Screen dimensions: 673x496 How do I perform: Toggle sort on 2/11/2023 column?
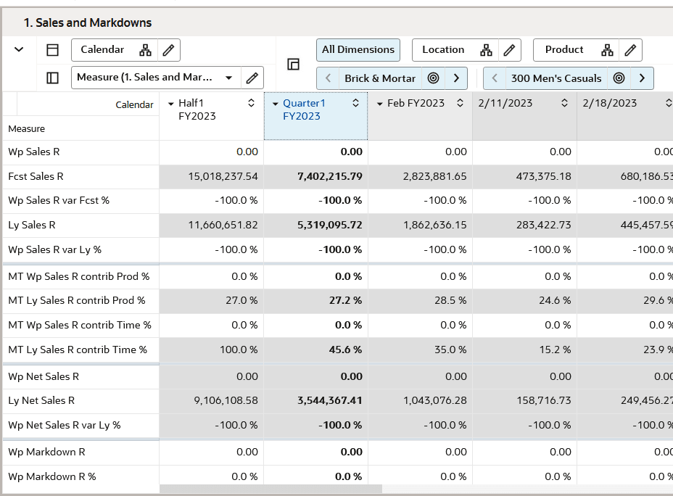coord(564,103)
